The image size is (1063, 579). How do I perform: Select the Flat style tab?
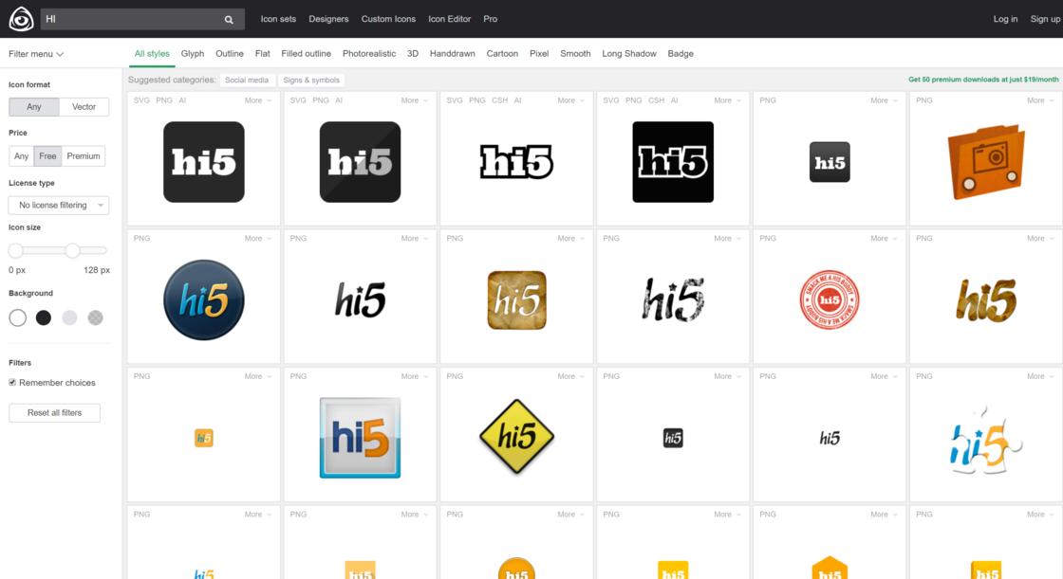click(x=262, y=53)
